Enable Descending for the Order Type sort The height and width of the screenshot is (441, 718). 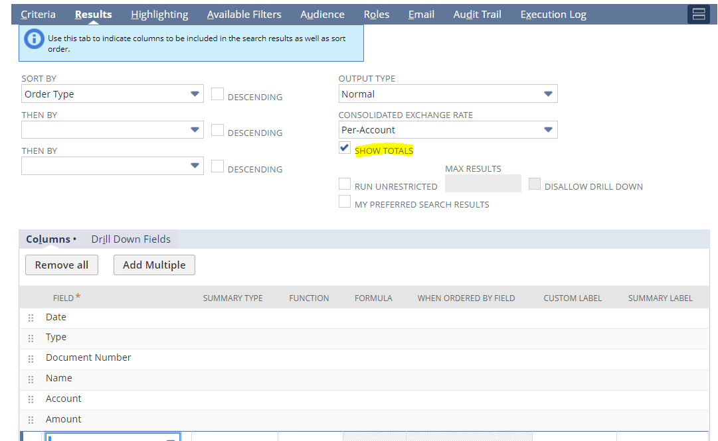click(x=217, y=94)
